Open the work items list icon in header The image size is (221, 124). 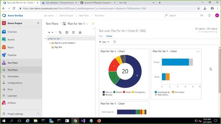pyautogui.click(x=202, y=15)
